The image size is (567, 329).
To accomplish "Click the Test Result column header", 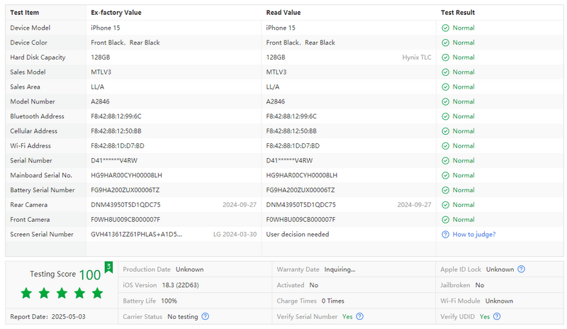I will point(457,12).
